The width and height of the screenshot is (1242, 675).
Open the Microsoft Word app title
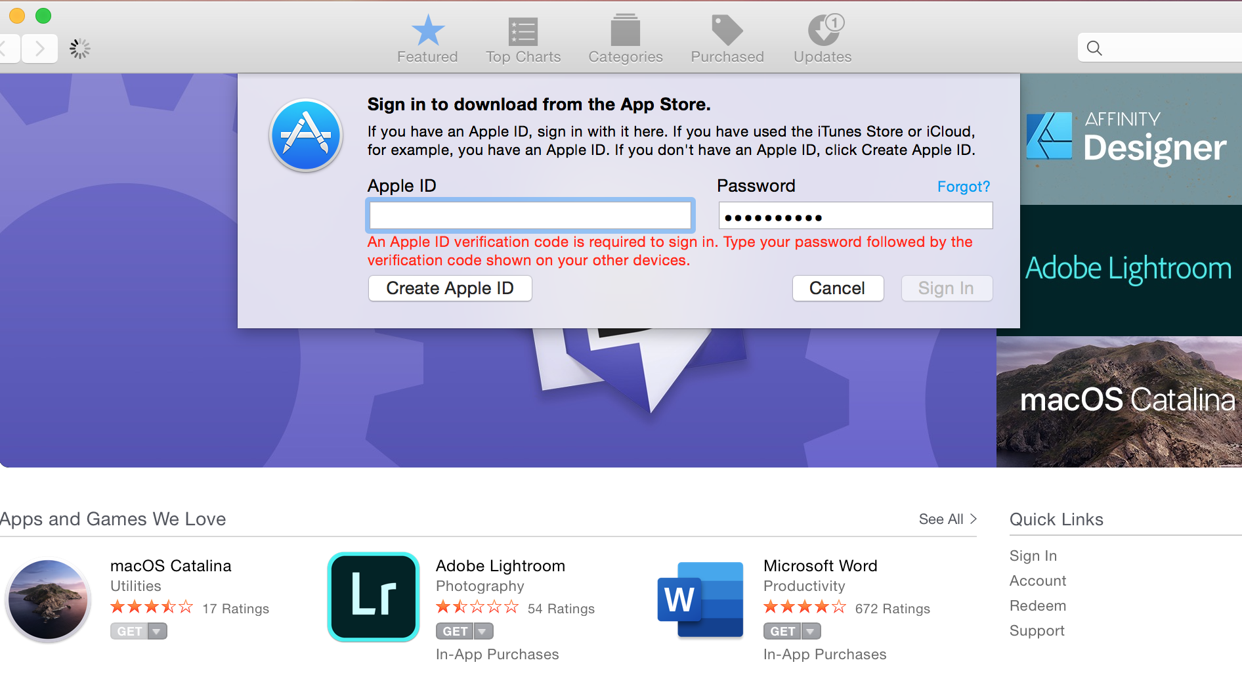coord(821,566)
